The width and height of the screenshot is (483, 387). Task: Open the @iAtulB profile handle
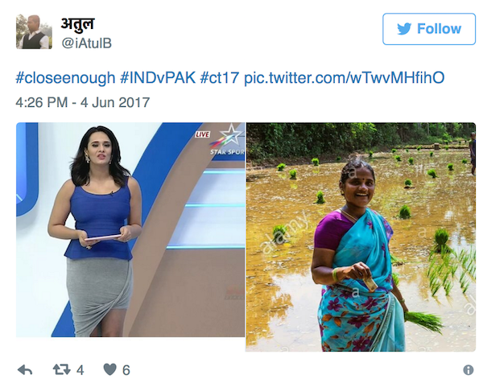pyautogui.click(x=87, y=43)
